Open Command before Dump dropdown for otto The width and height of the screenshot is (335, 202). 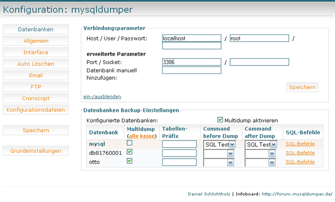[x=219, y=163]
